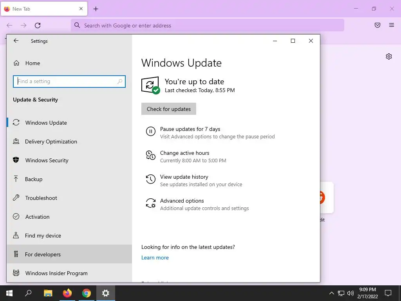The width and height of the screenshot is (401, 301).
Task: Follow the Learn more link
Action: click(155, 257)
